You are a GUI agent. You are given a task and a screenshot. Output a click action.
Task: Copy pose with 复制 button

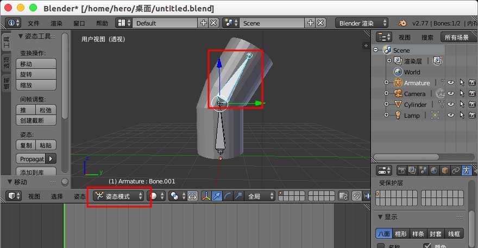point(26,145)
